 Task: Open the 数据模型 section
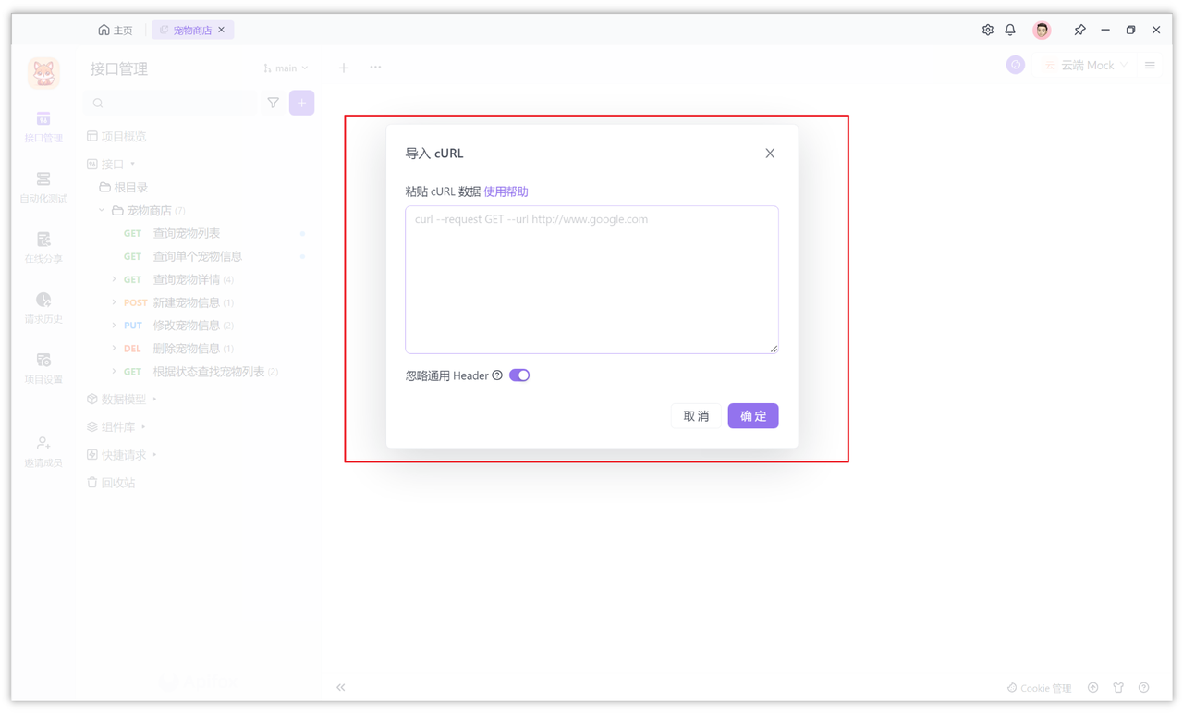tap(122, 400)
